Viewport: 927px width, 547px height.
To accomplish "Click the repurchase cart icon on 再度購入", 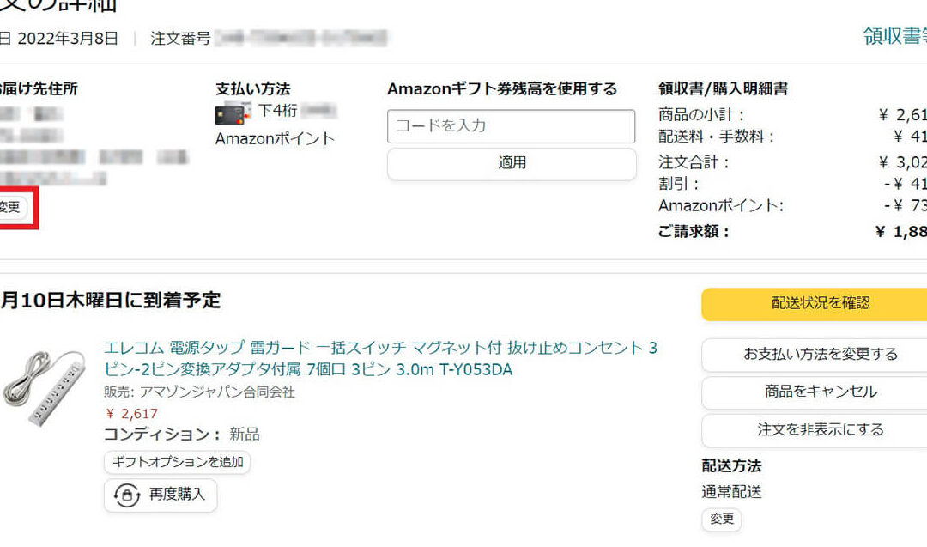I will pos(126,495).
